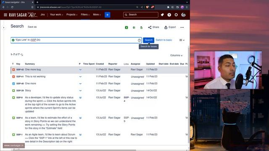Open issue key SSP-42
The height and width of the screenshot is (151, 269).
[20, 70]
